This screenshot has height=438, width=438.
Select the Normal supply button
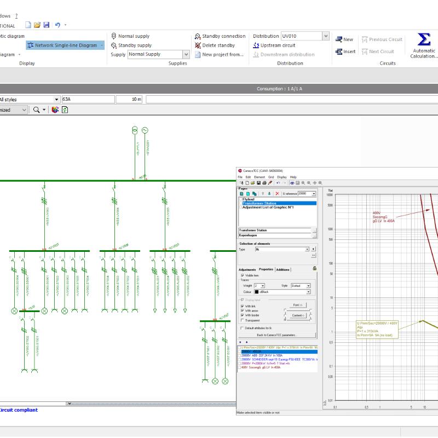130,36
